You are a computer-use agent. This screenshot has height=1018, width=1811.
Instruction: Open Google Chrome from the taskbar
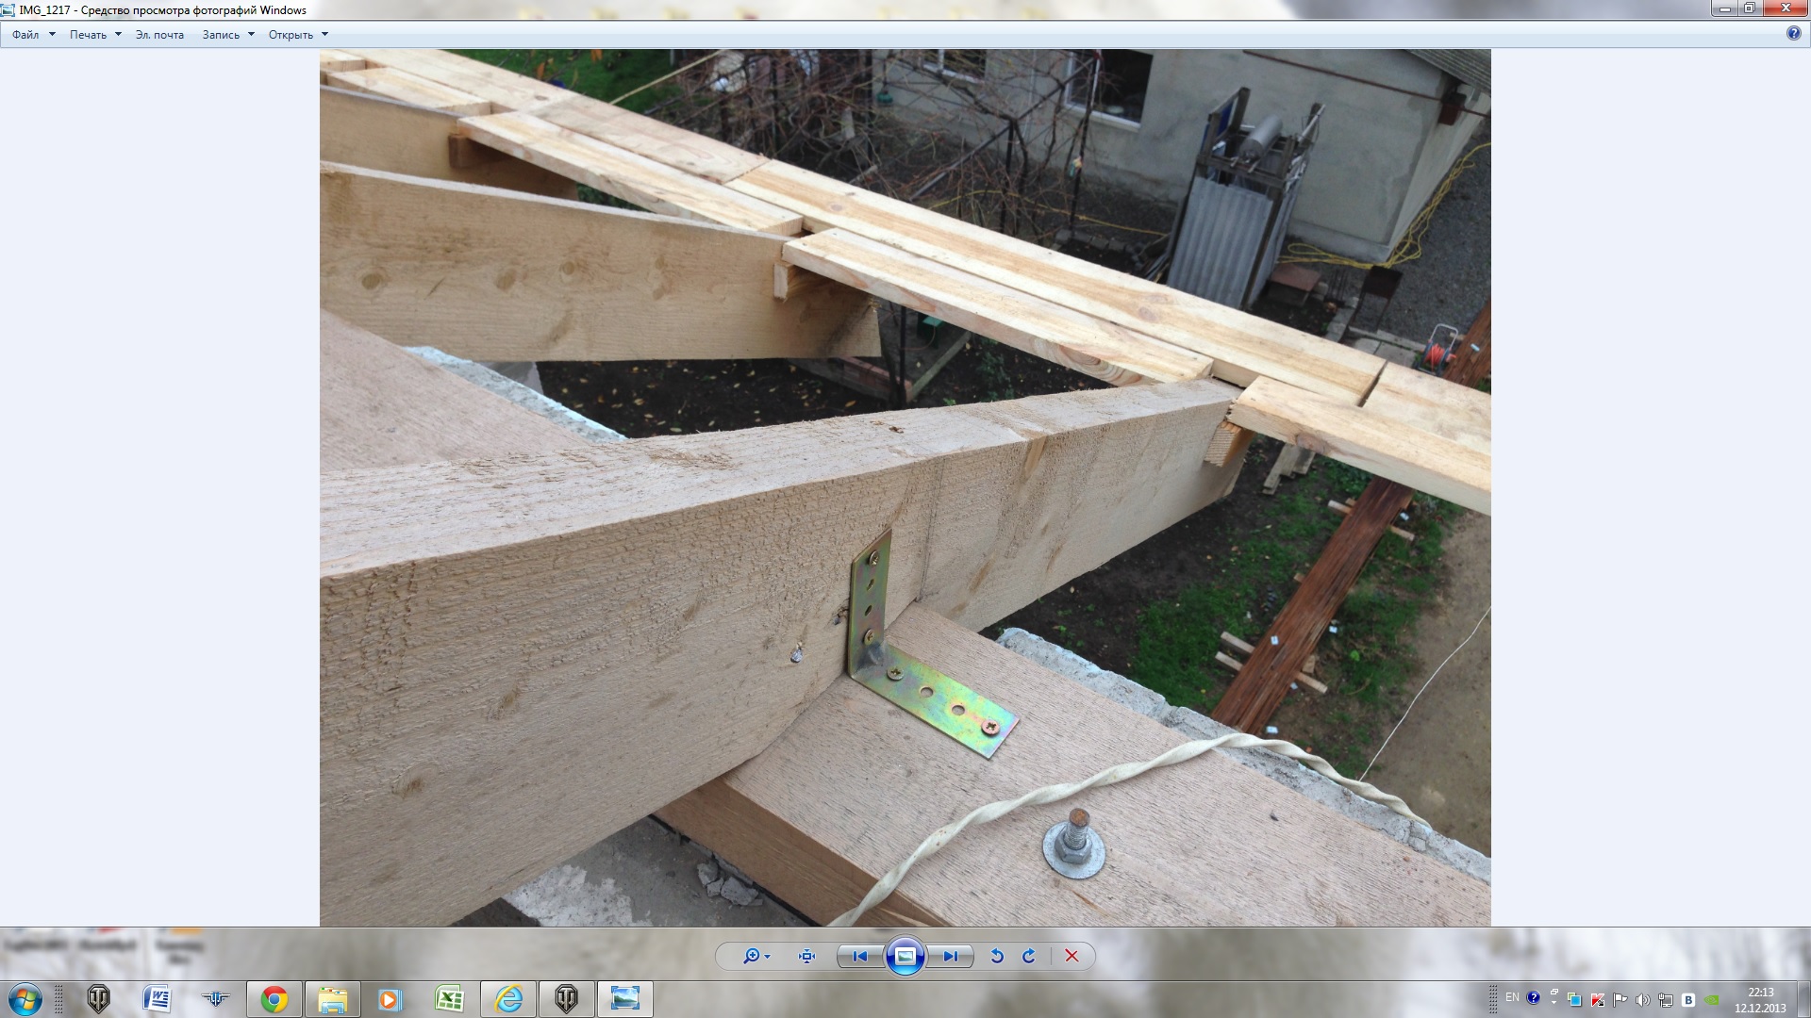click(274, 999)
